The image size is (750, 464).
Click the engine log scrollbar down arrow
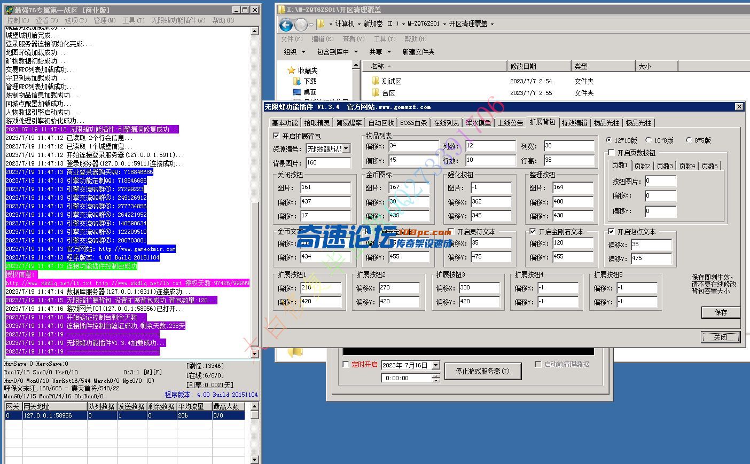tap(255, 353)
